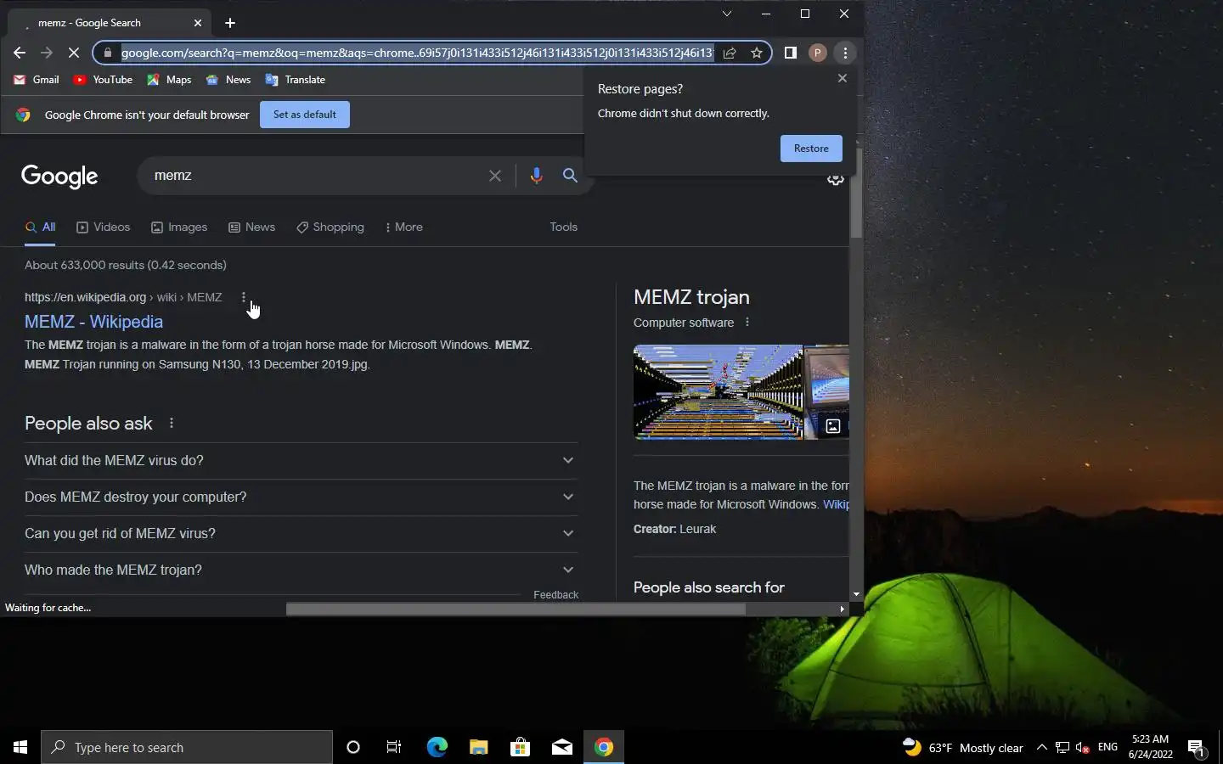Switch to the Videos tab
The height and width of the screenshot is (764, 1223).
pos(104,228)
